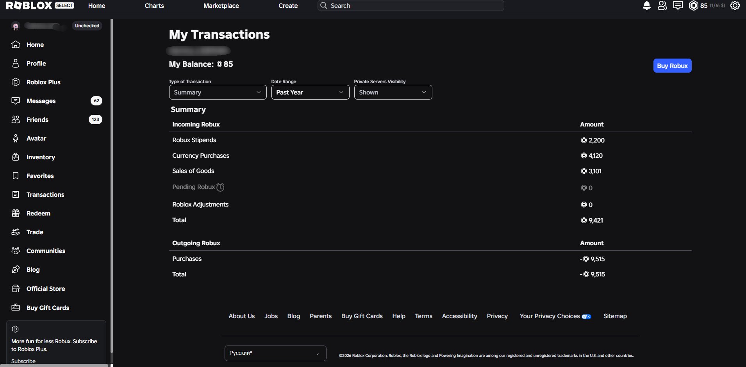
Task: Open the Sitemap footer link
Action: point(615,316)
